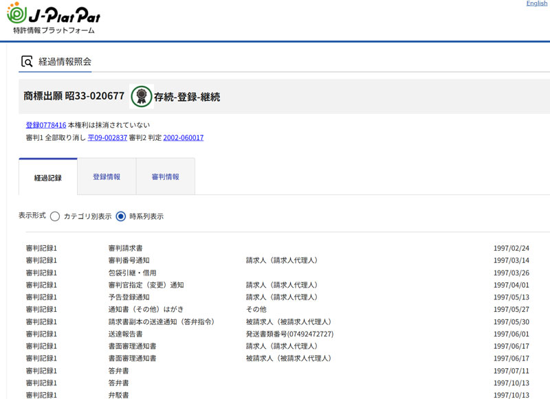Click 審判1 全部取り消し text
550x399 pixels.
tap(56, 137)
